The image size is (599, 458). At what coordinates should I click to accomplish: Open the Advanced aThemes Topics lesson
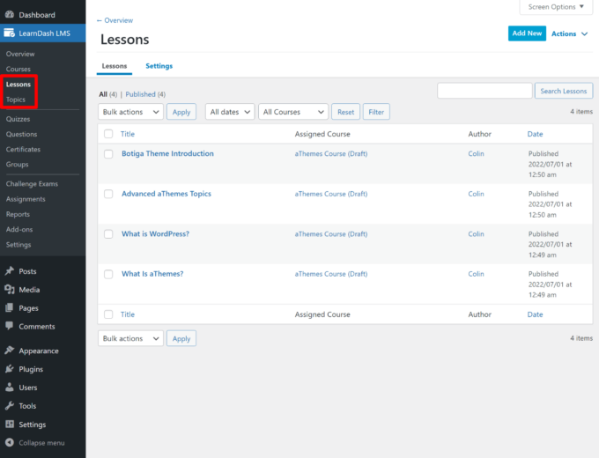coord(166,194)
